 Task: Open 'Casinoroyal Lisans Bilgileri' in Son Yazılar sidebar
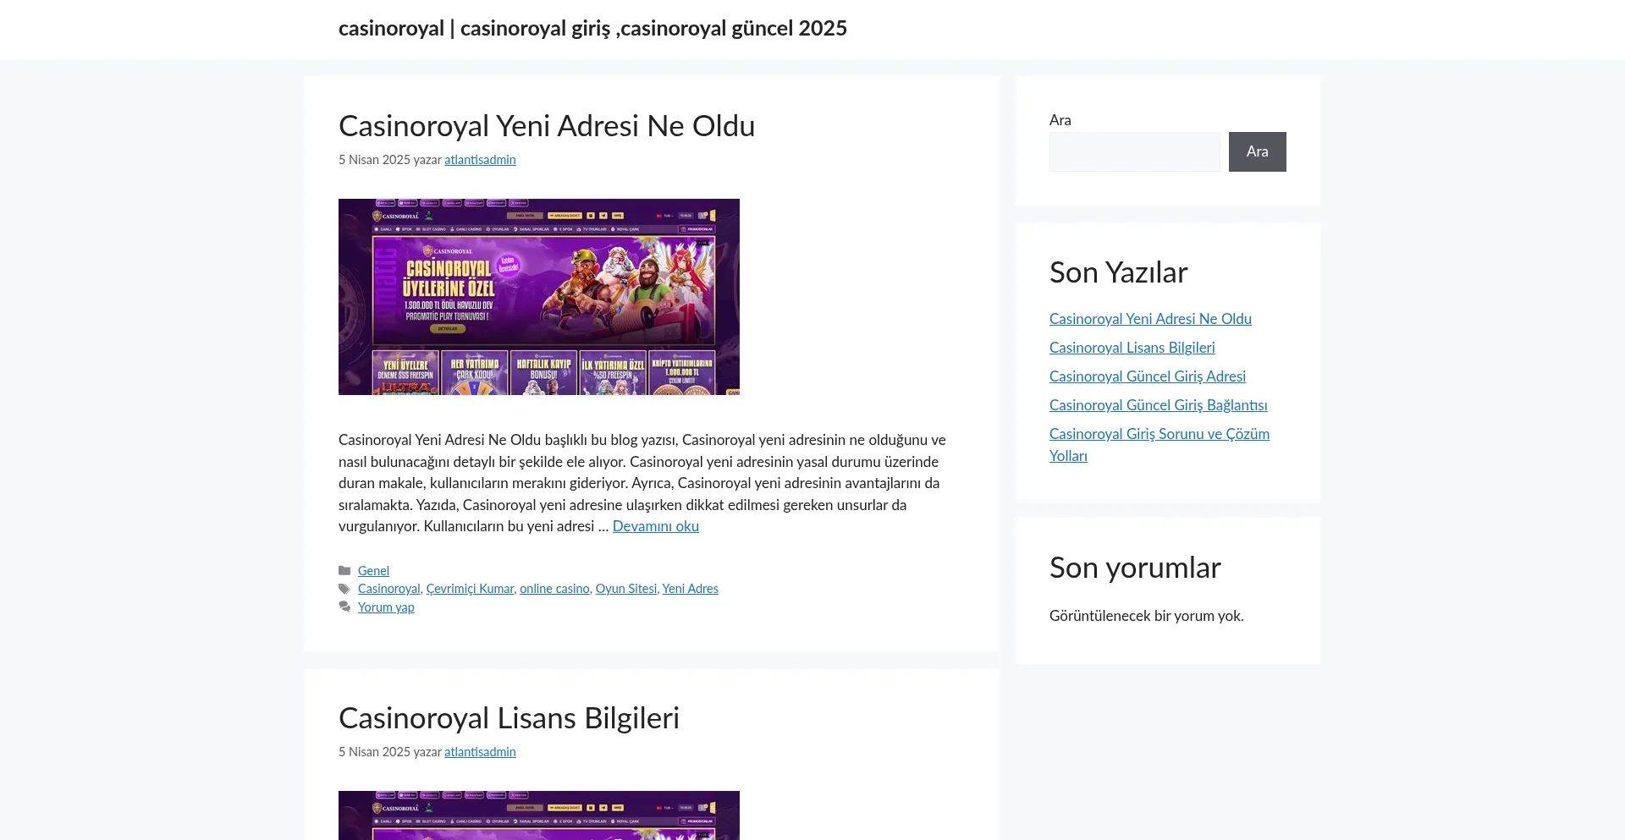click(x=1132, y=348)
